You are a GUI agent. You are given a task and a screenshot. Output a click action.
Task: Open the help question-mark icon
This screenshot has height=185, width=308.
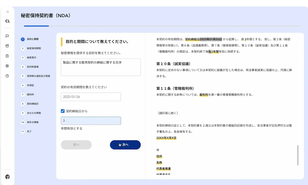tap(7, 76)
